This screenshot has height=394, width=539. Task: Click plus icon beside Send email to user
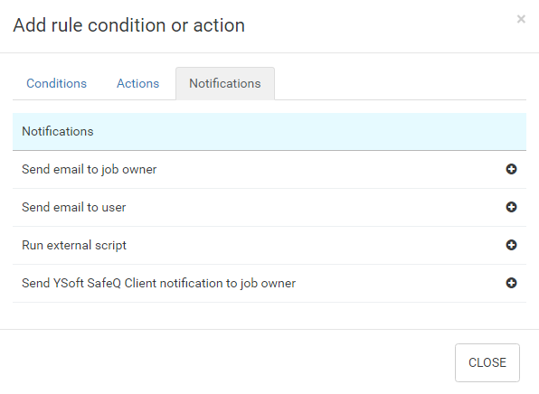pos(511,207)
